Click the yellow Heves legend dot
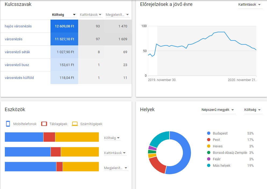 pyautogui.click(x=209, y=146)
